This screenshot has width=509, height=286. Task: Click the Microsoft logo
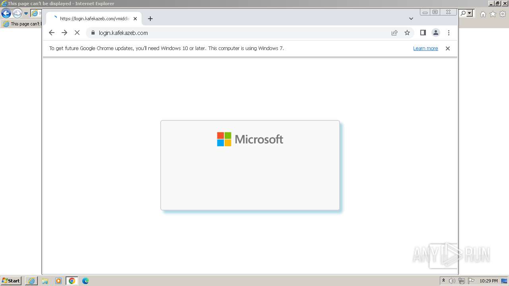250,139
